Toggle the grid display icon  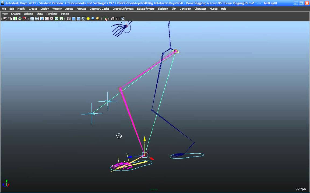pos(32,18)
